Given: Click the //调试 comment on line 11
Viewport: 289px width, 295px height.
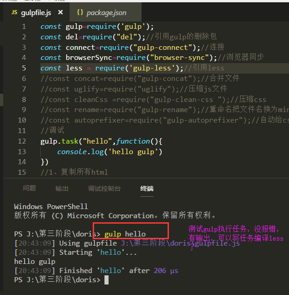Looking at the screenshot, I should [53, 130].
